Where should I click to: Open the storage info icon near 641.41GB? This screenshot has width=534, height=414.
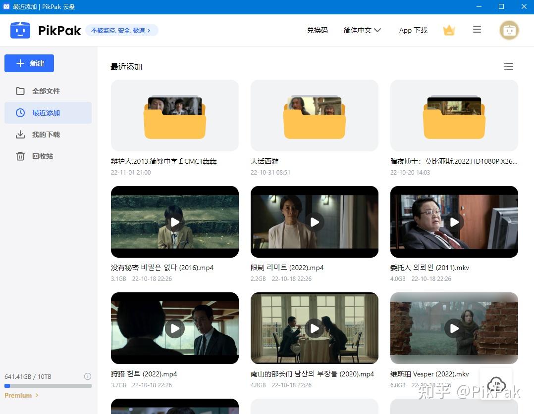coord(88,376)
